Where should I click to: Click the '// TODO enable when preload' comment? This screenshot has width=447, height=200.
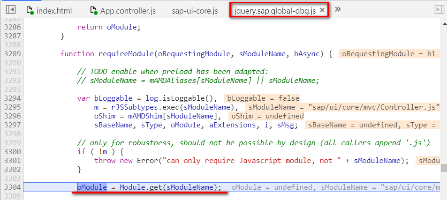173,71
